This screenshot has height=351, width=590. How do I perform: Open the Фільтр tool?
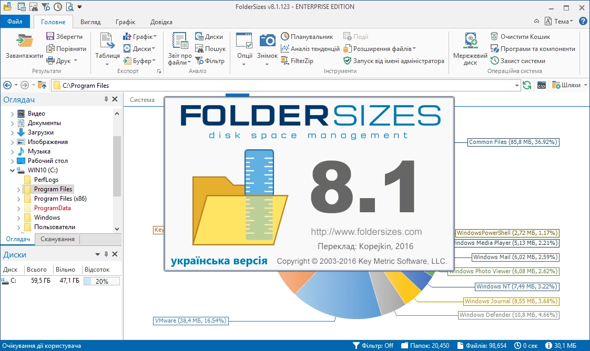(210, 60)
